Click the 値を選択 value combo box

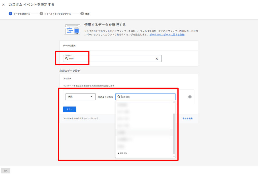[147, 97]
